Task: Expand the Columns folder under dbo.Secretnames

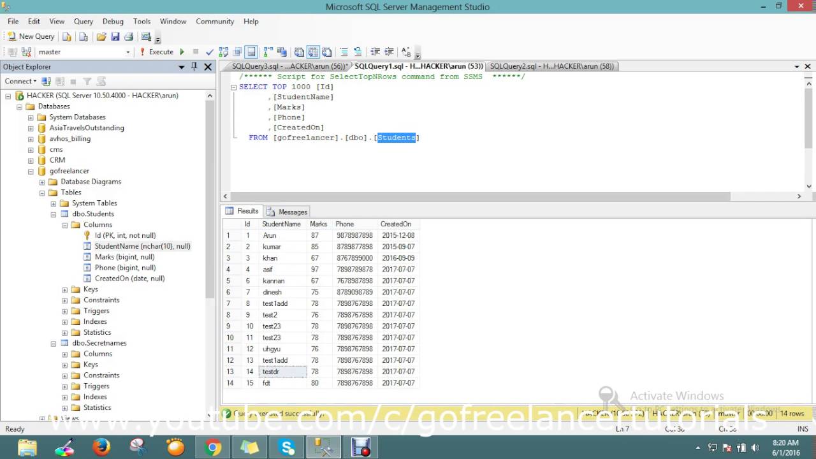Action: [x=65, y=354]
